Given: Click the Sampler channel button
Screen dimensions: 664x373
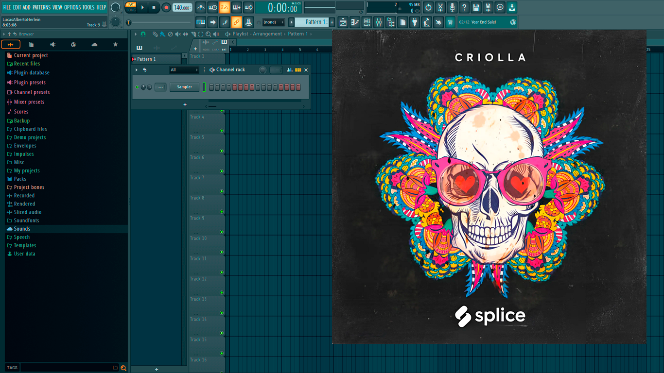Looking at the screenshot, I should point(184,87).
